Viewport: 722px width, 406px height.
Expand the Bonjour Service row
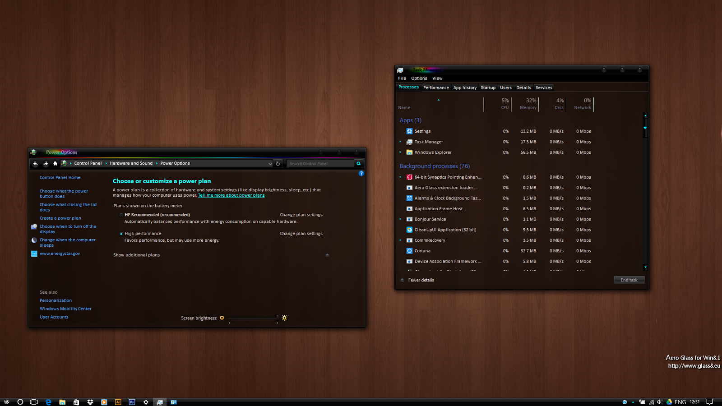tap(400, 219)
